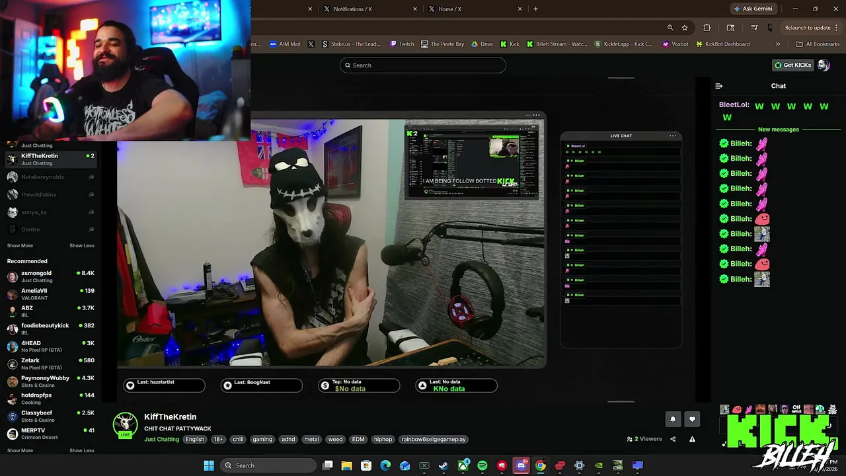Click the Get KICKs button
The image size is (846, 476).
coord(792,65)
